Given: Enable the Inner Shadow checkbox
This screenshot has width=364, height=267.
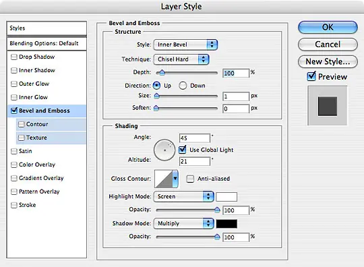Looking at the screenshot, I should [x=14, y=70].
